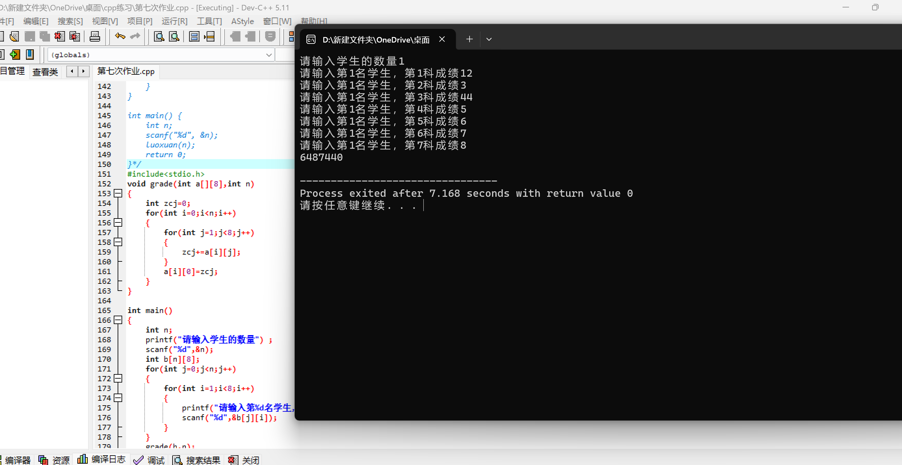
Task: Collapse the for-loop fold at line 158
Action: pyautogui.click(x=118, y=242)
